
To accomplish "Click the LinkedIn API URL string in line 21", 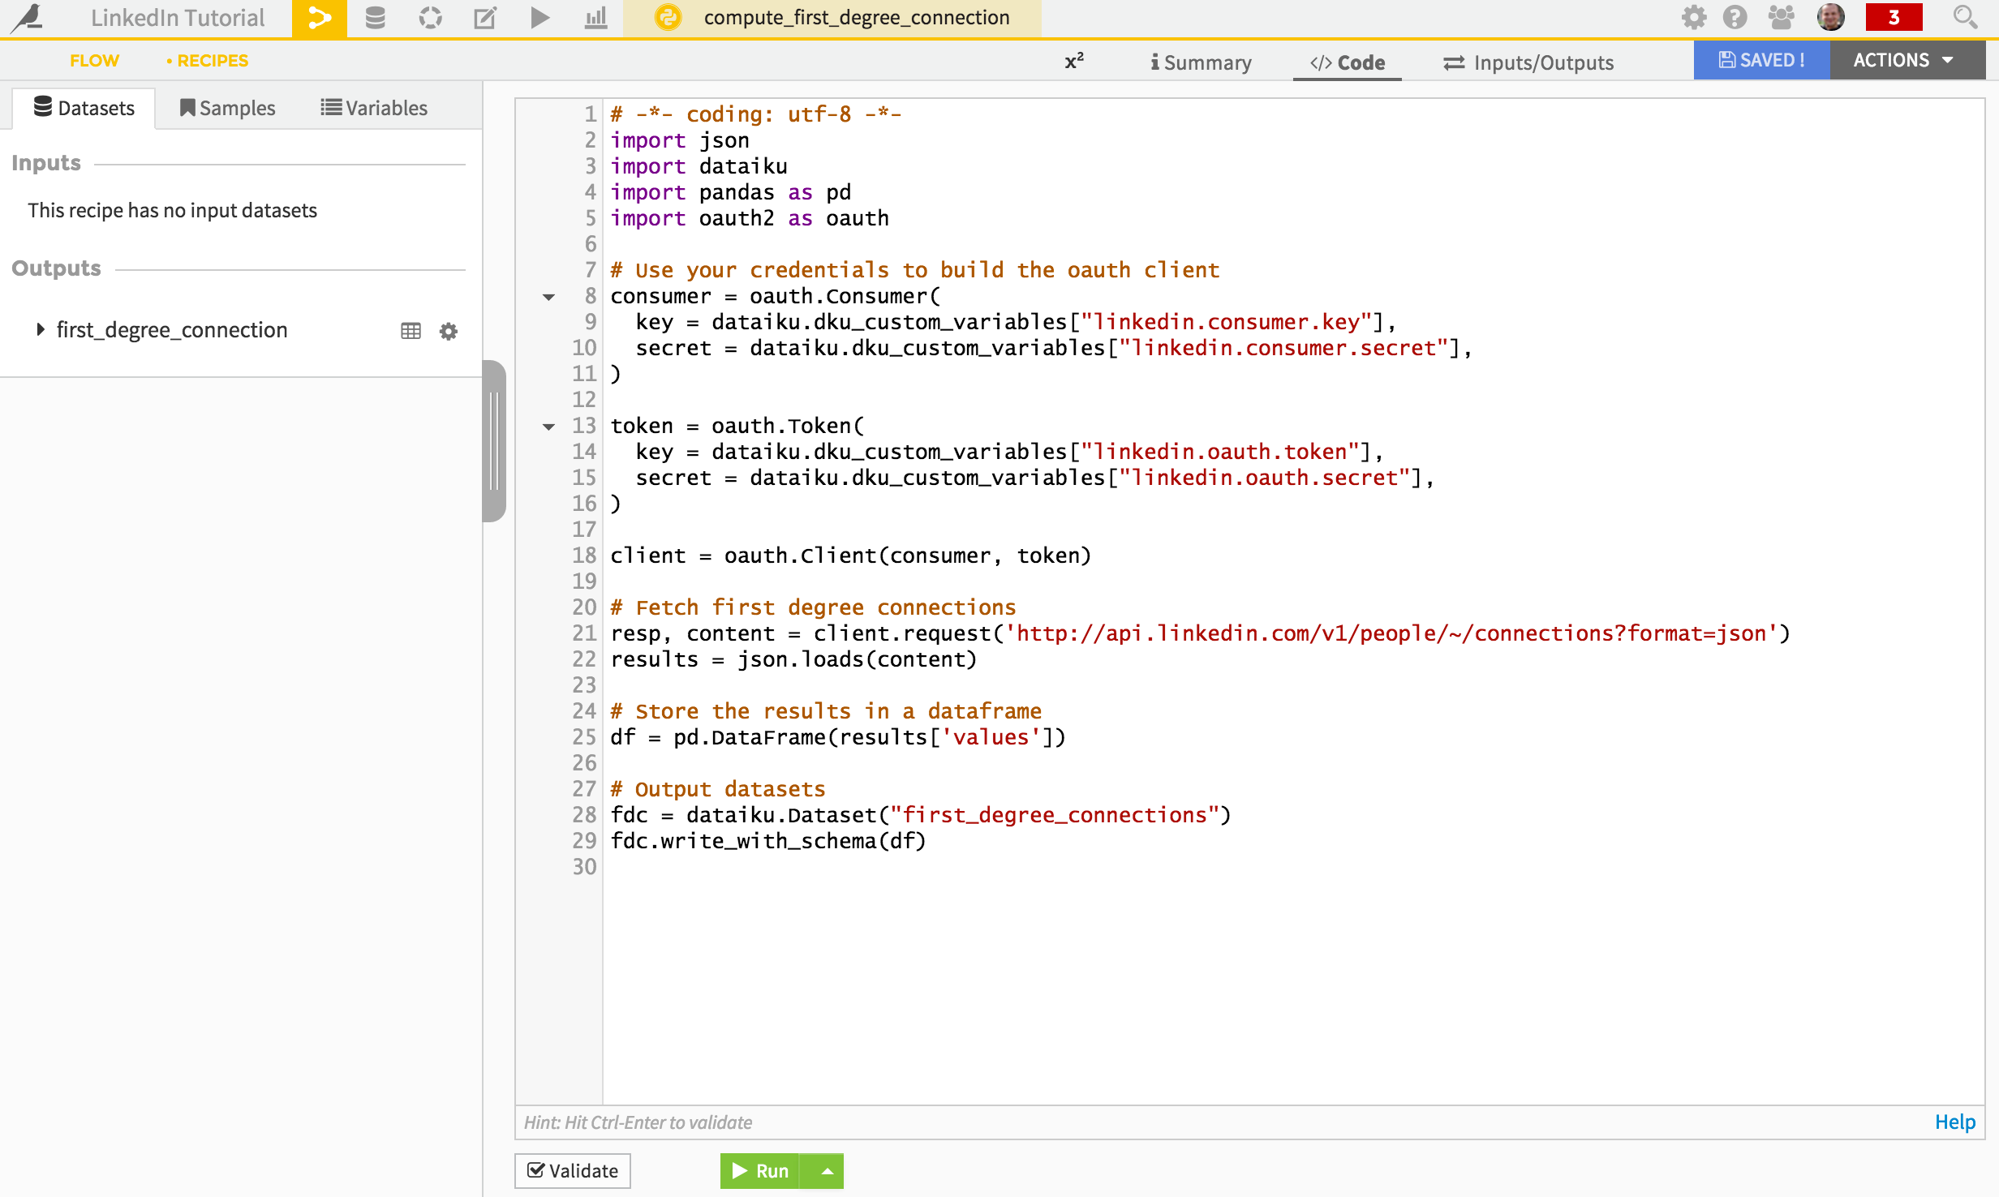I will coord(1391,633).
